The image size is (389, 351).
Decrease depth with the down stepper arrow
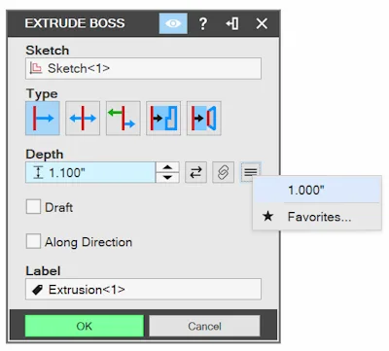[167, 178]
